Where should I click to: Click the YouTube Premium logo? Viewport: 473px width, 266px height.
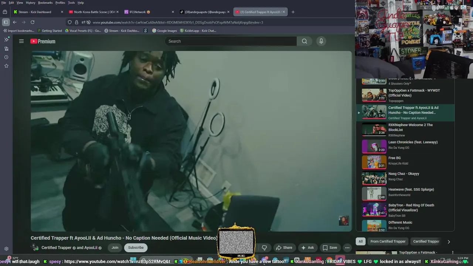[x=43, y=41]
